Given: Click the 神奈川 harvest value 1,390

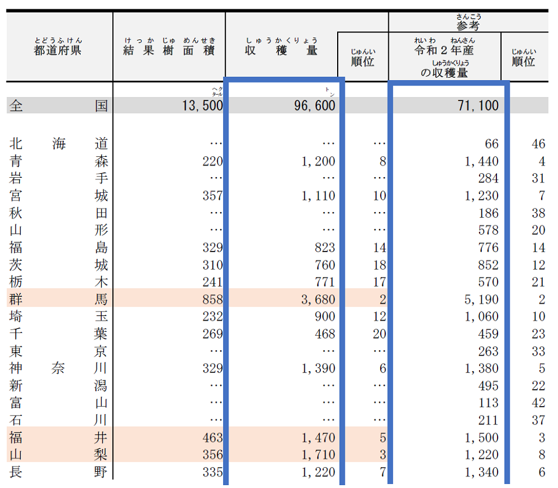Looking at the screenshot, I should click(x=318, y=368).
